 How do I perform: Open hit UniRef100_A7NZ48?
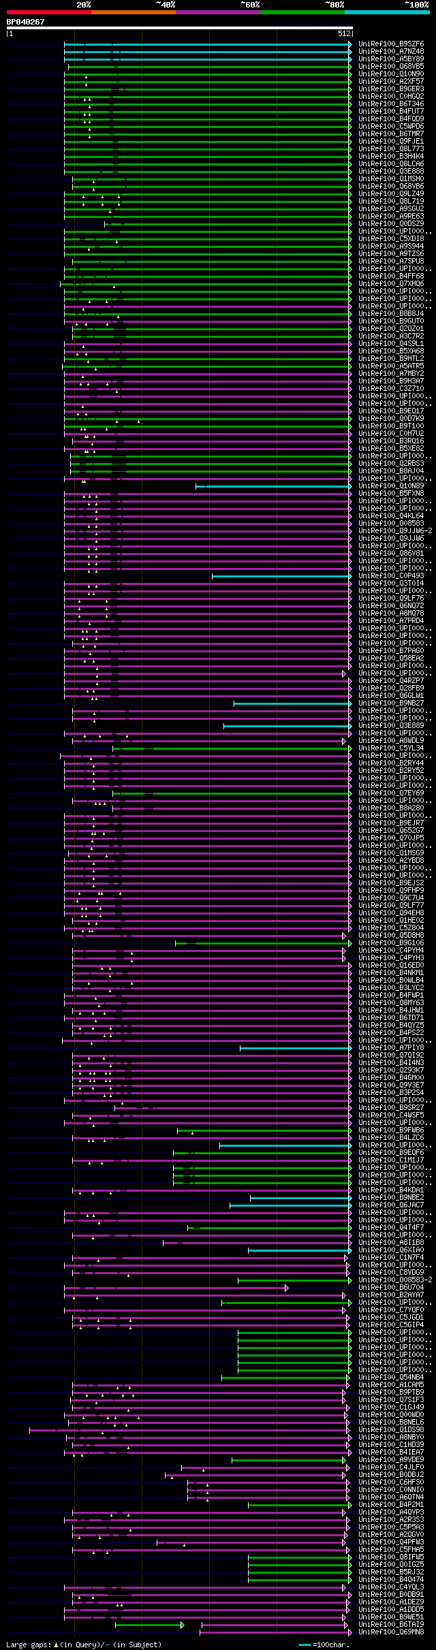click(391, 52)
